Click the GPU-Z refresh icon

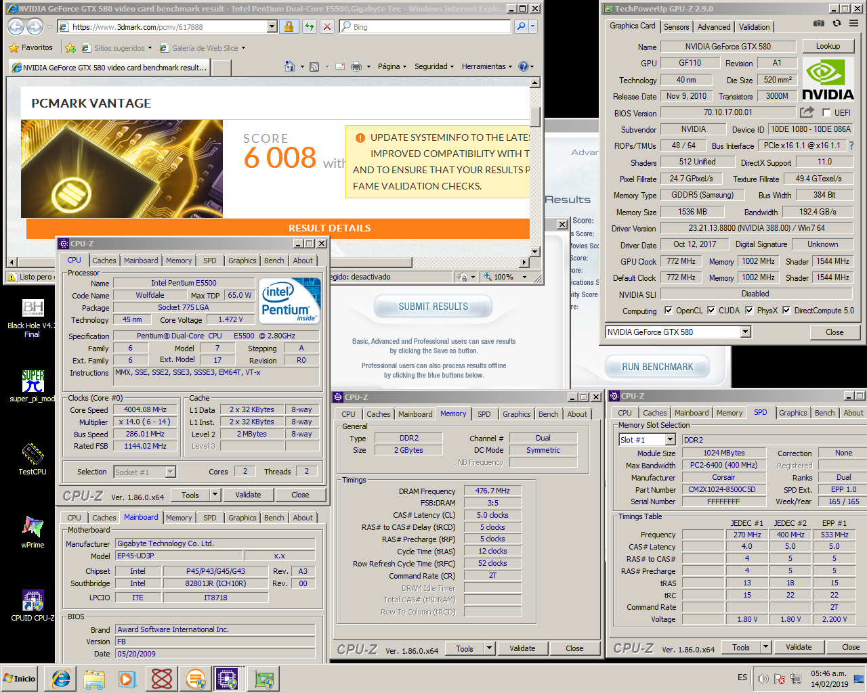click(x=837, y=23)
